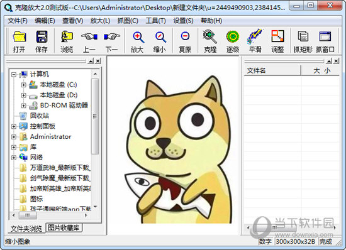Select 回收站 (Recycle Bin) in tree
Screen dimensions: 346x250
[39, 116]
